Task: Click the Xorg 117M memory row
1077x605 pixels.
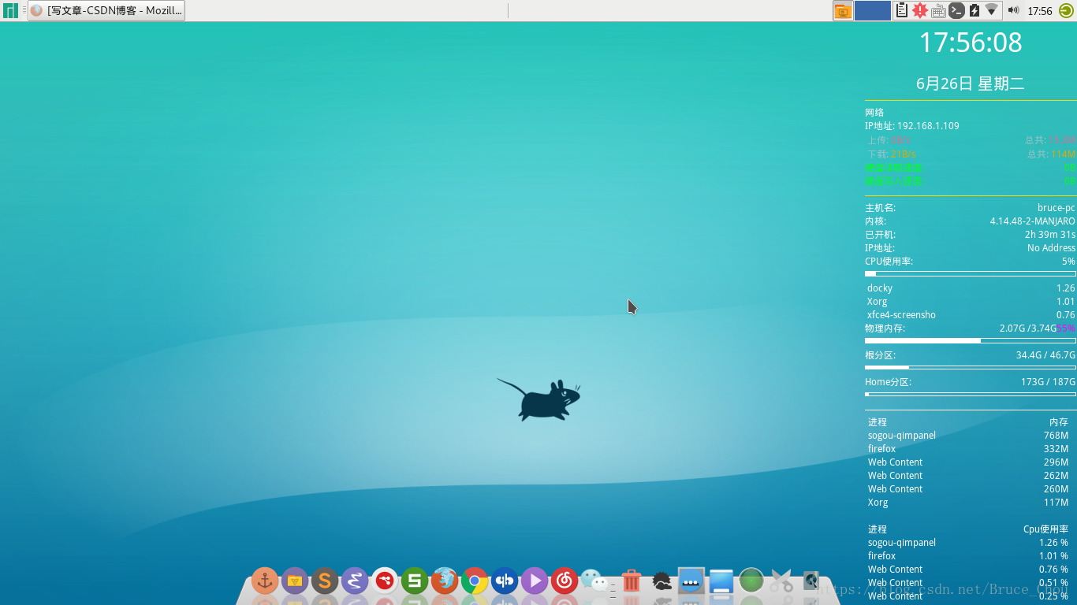Action: click(968, 503)
